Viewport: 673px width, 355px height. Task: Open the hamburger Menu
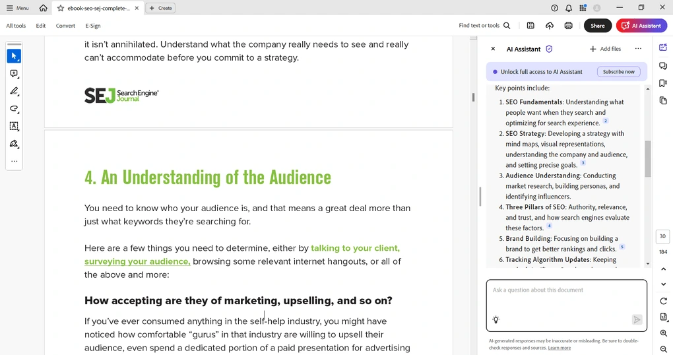18,8
